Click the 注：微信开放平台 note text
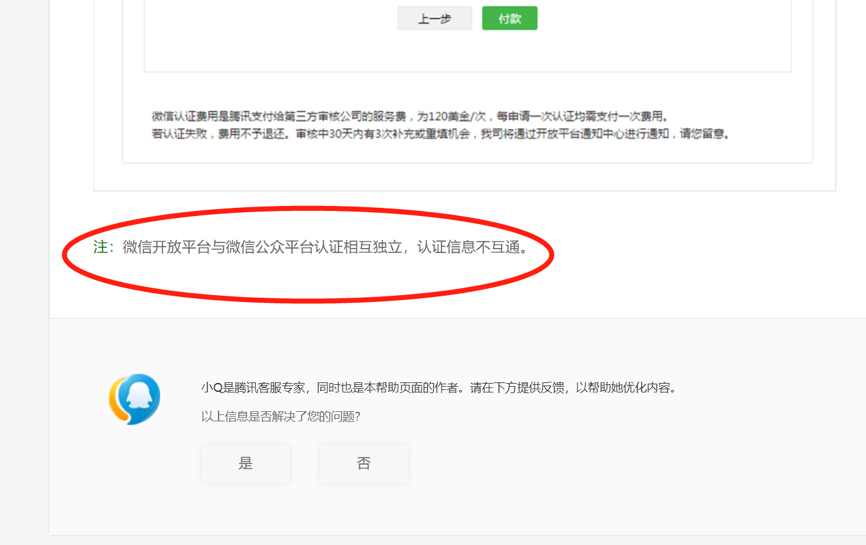 (x=312, y=247)
